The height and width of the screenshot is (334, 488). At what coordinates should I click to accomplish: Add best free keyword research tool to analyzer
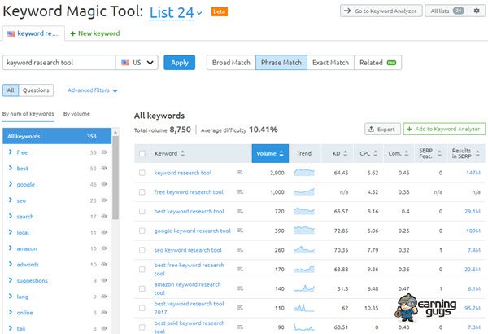(240, 269)
